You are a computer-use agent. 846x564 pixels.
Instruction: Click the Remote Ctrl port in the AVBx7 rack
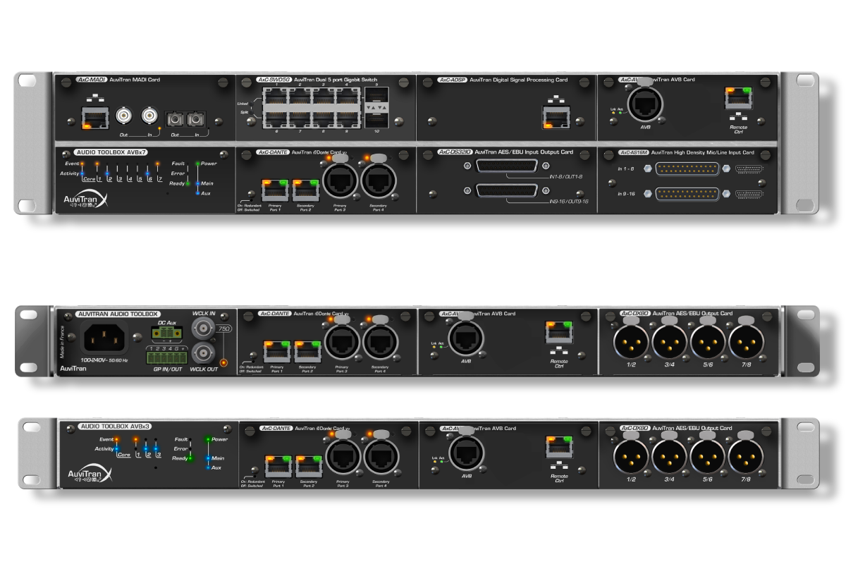pos(737,99)
